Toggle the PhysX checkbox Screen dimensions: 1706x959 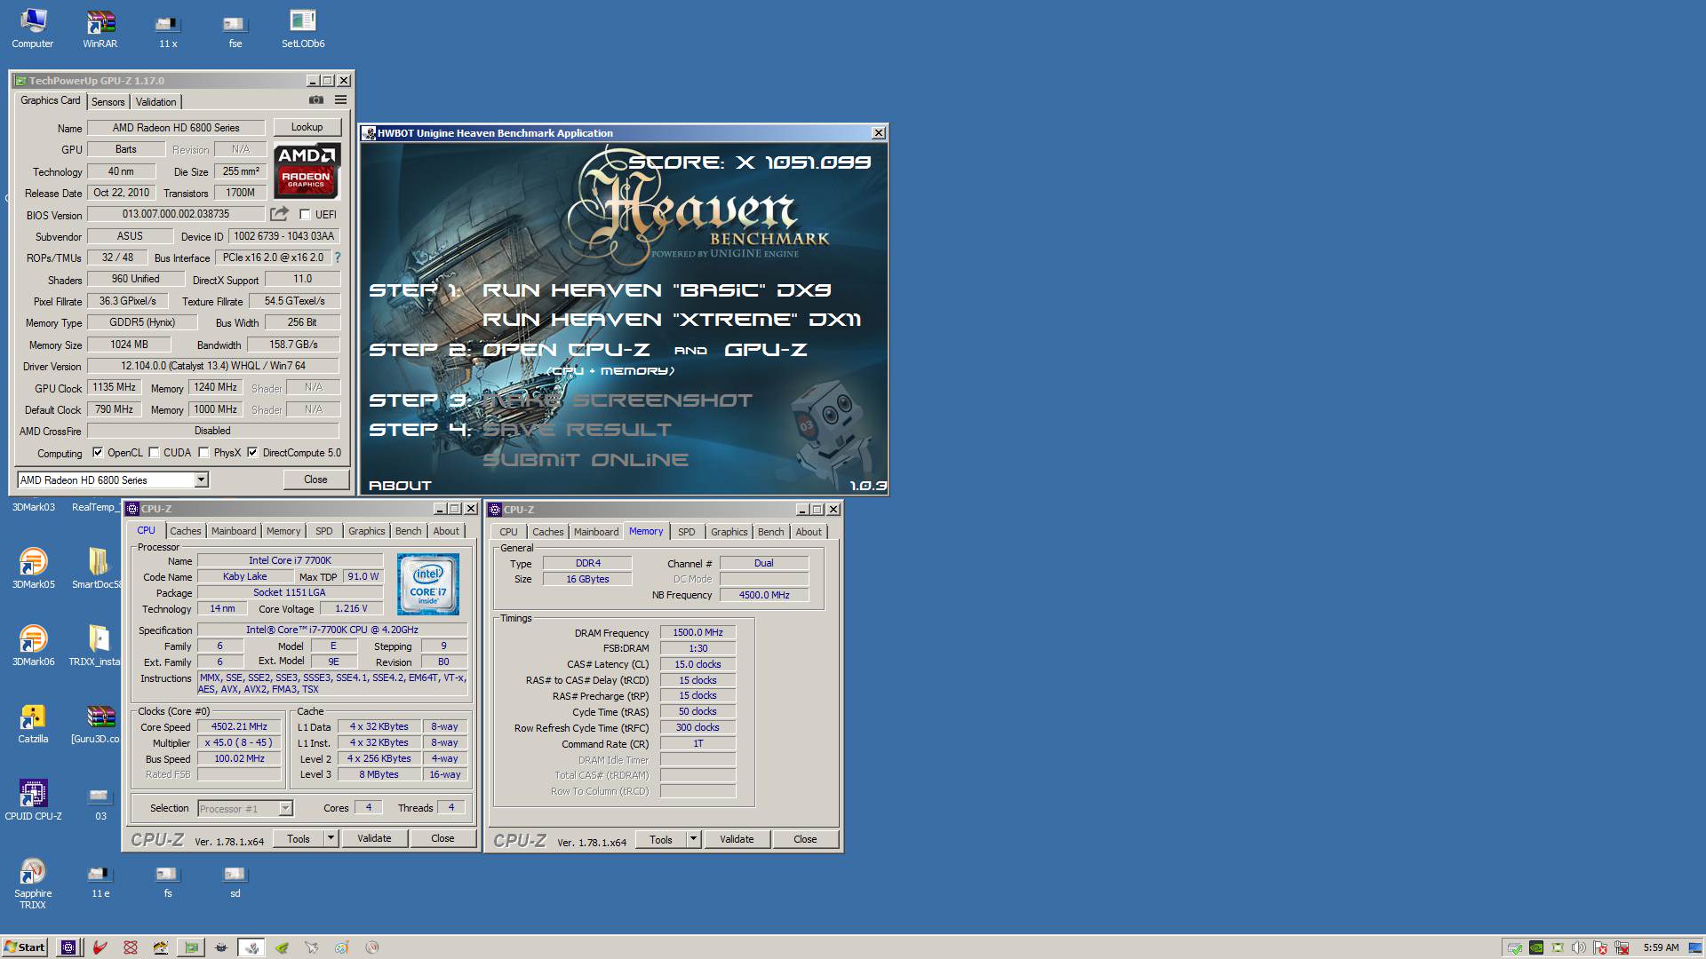tap(203, 453)
